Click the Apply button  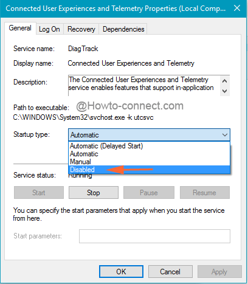point(219,272)
